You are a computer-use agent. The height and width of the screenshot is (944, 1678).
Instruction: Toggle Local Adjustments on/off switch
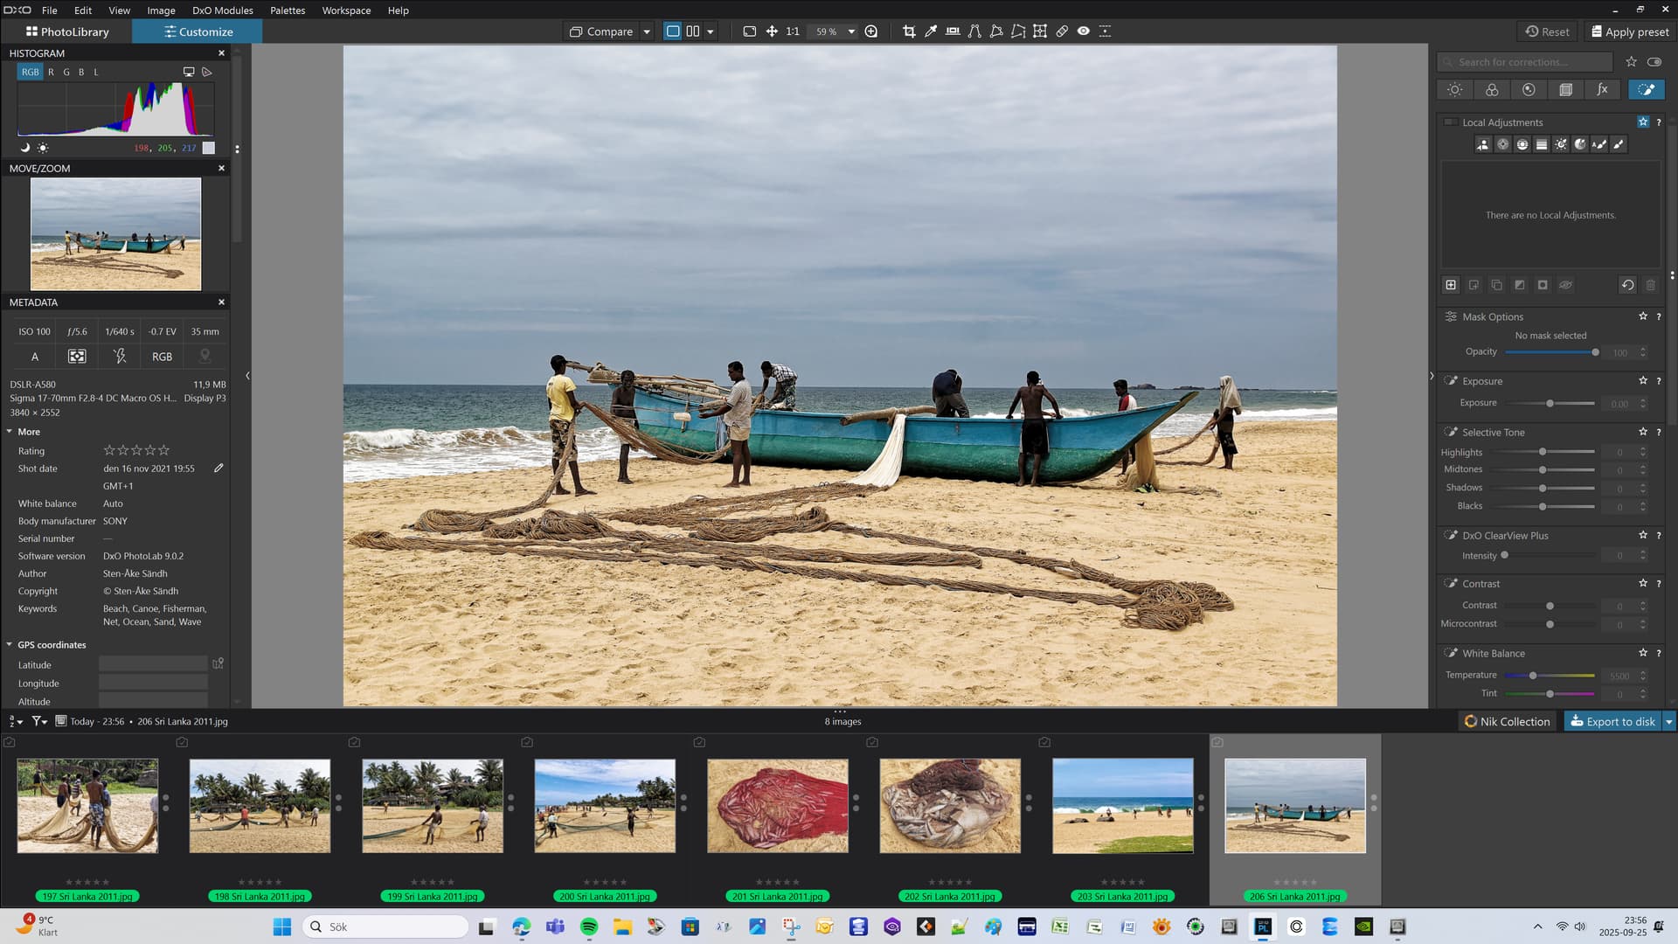click(x=1450, y=122)
